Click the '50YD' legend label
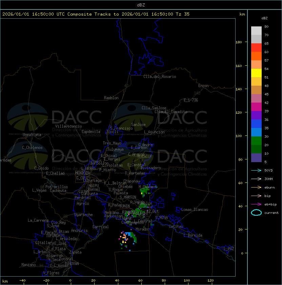Viewport: 282px width, 285px height. (x=268, y=171)
